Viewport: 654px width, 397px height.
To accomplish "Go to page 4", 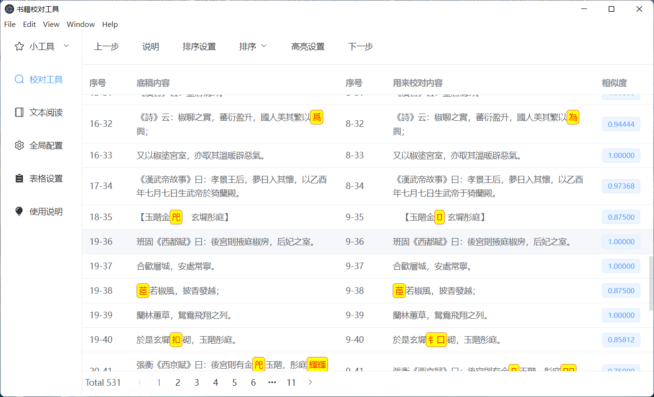I will [x=215, y=382].
